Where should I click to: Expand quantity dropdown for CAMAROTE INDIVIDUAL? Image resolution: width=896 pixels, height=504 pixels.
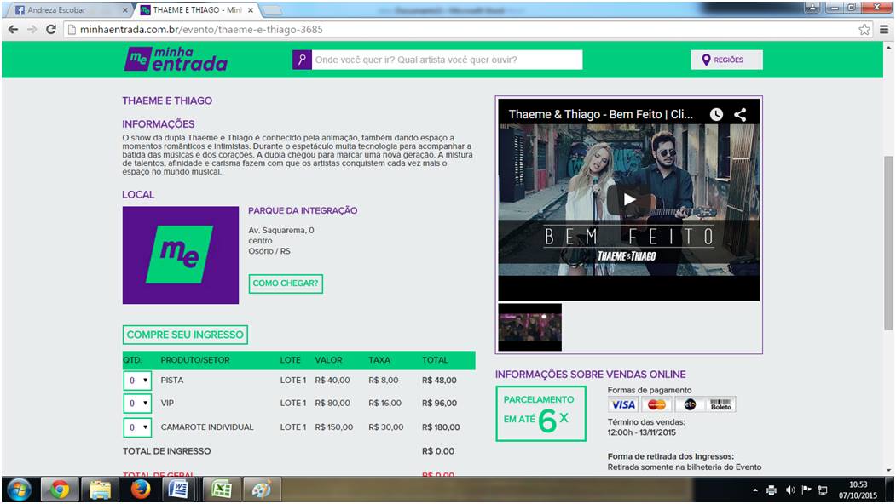point(138,427)
